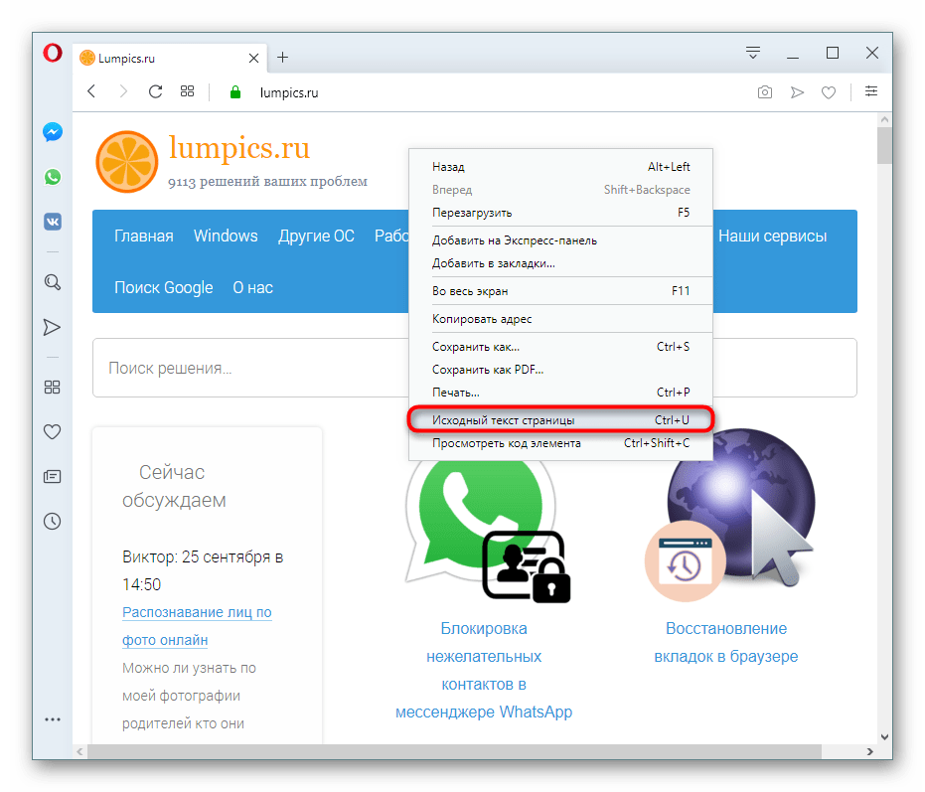Open the Opera main menu logo
Screen dimensions: 925x792
[x=53, y=53]
